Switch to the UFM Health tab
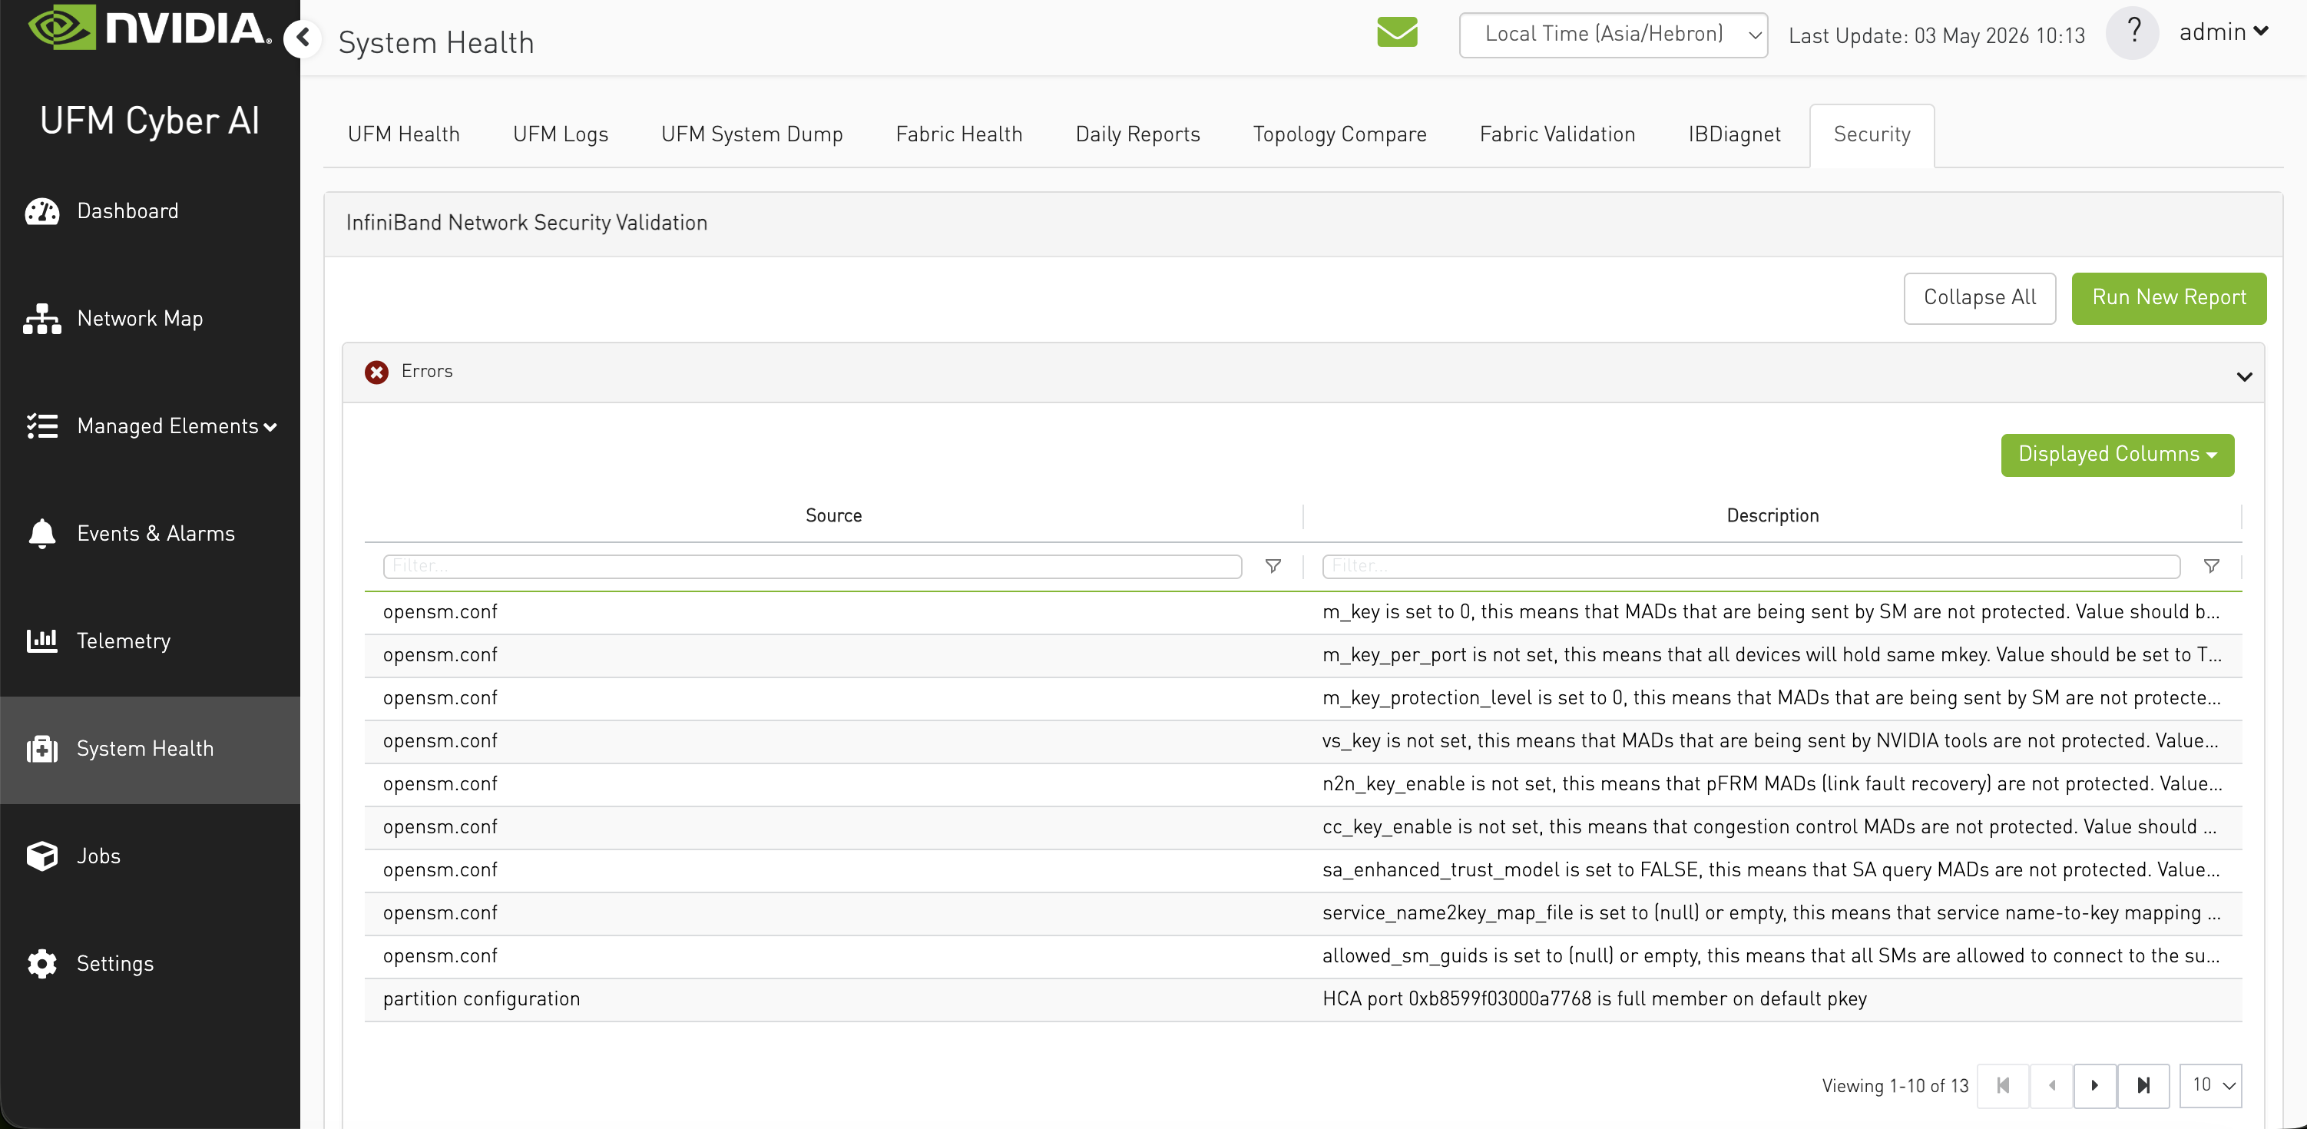 (x=404, y=134)
